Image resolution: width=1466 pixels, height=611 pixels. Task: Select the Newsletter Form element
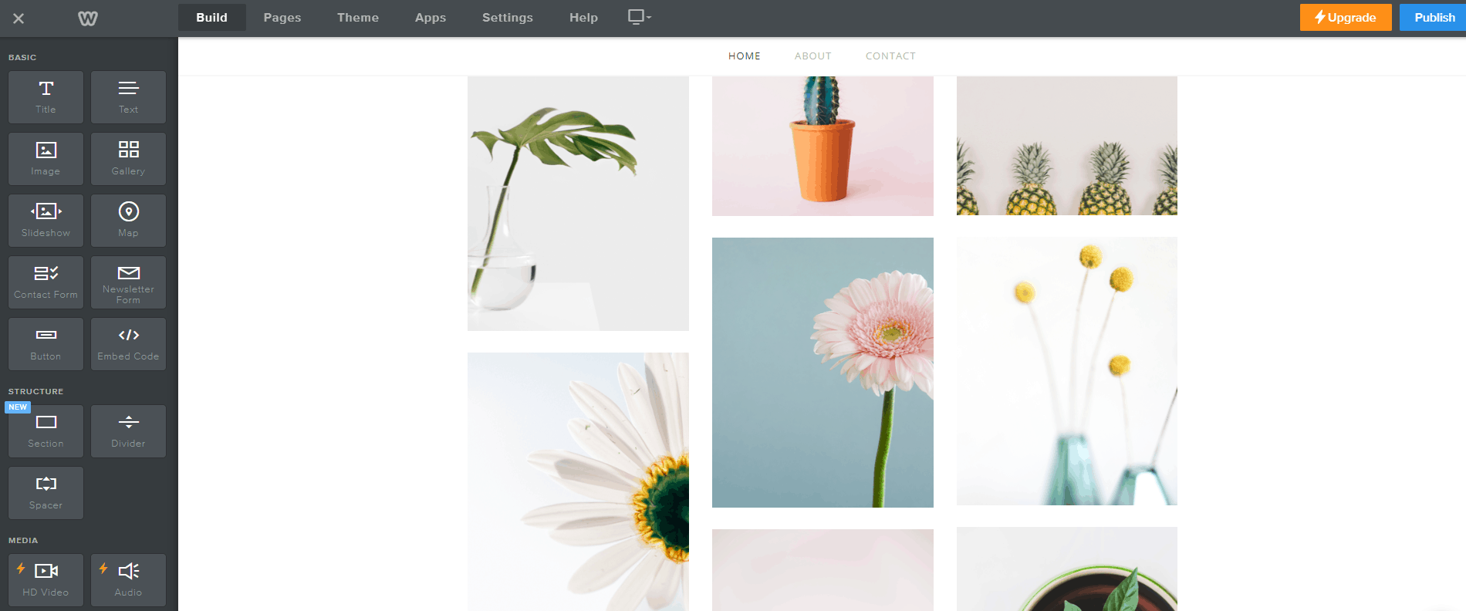point(128,282)
